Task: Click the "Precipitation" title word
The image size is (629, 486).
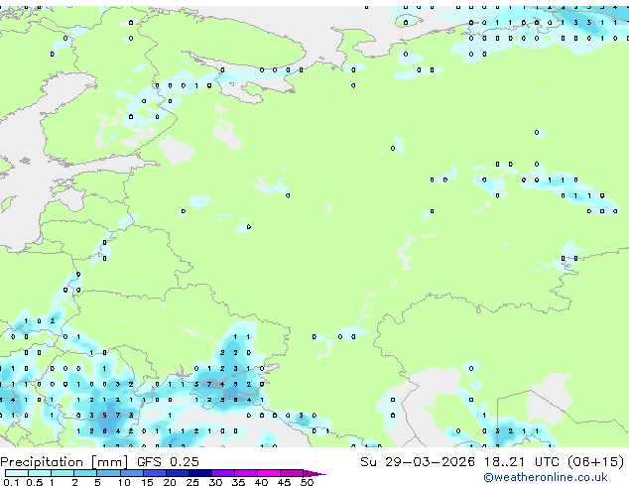Action: (x=42, y=462)
